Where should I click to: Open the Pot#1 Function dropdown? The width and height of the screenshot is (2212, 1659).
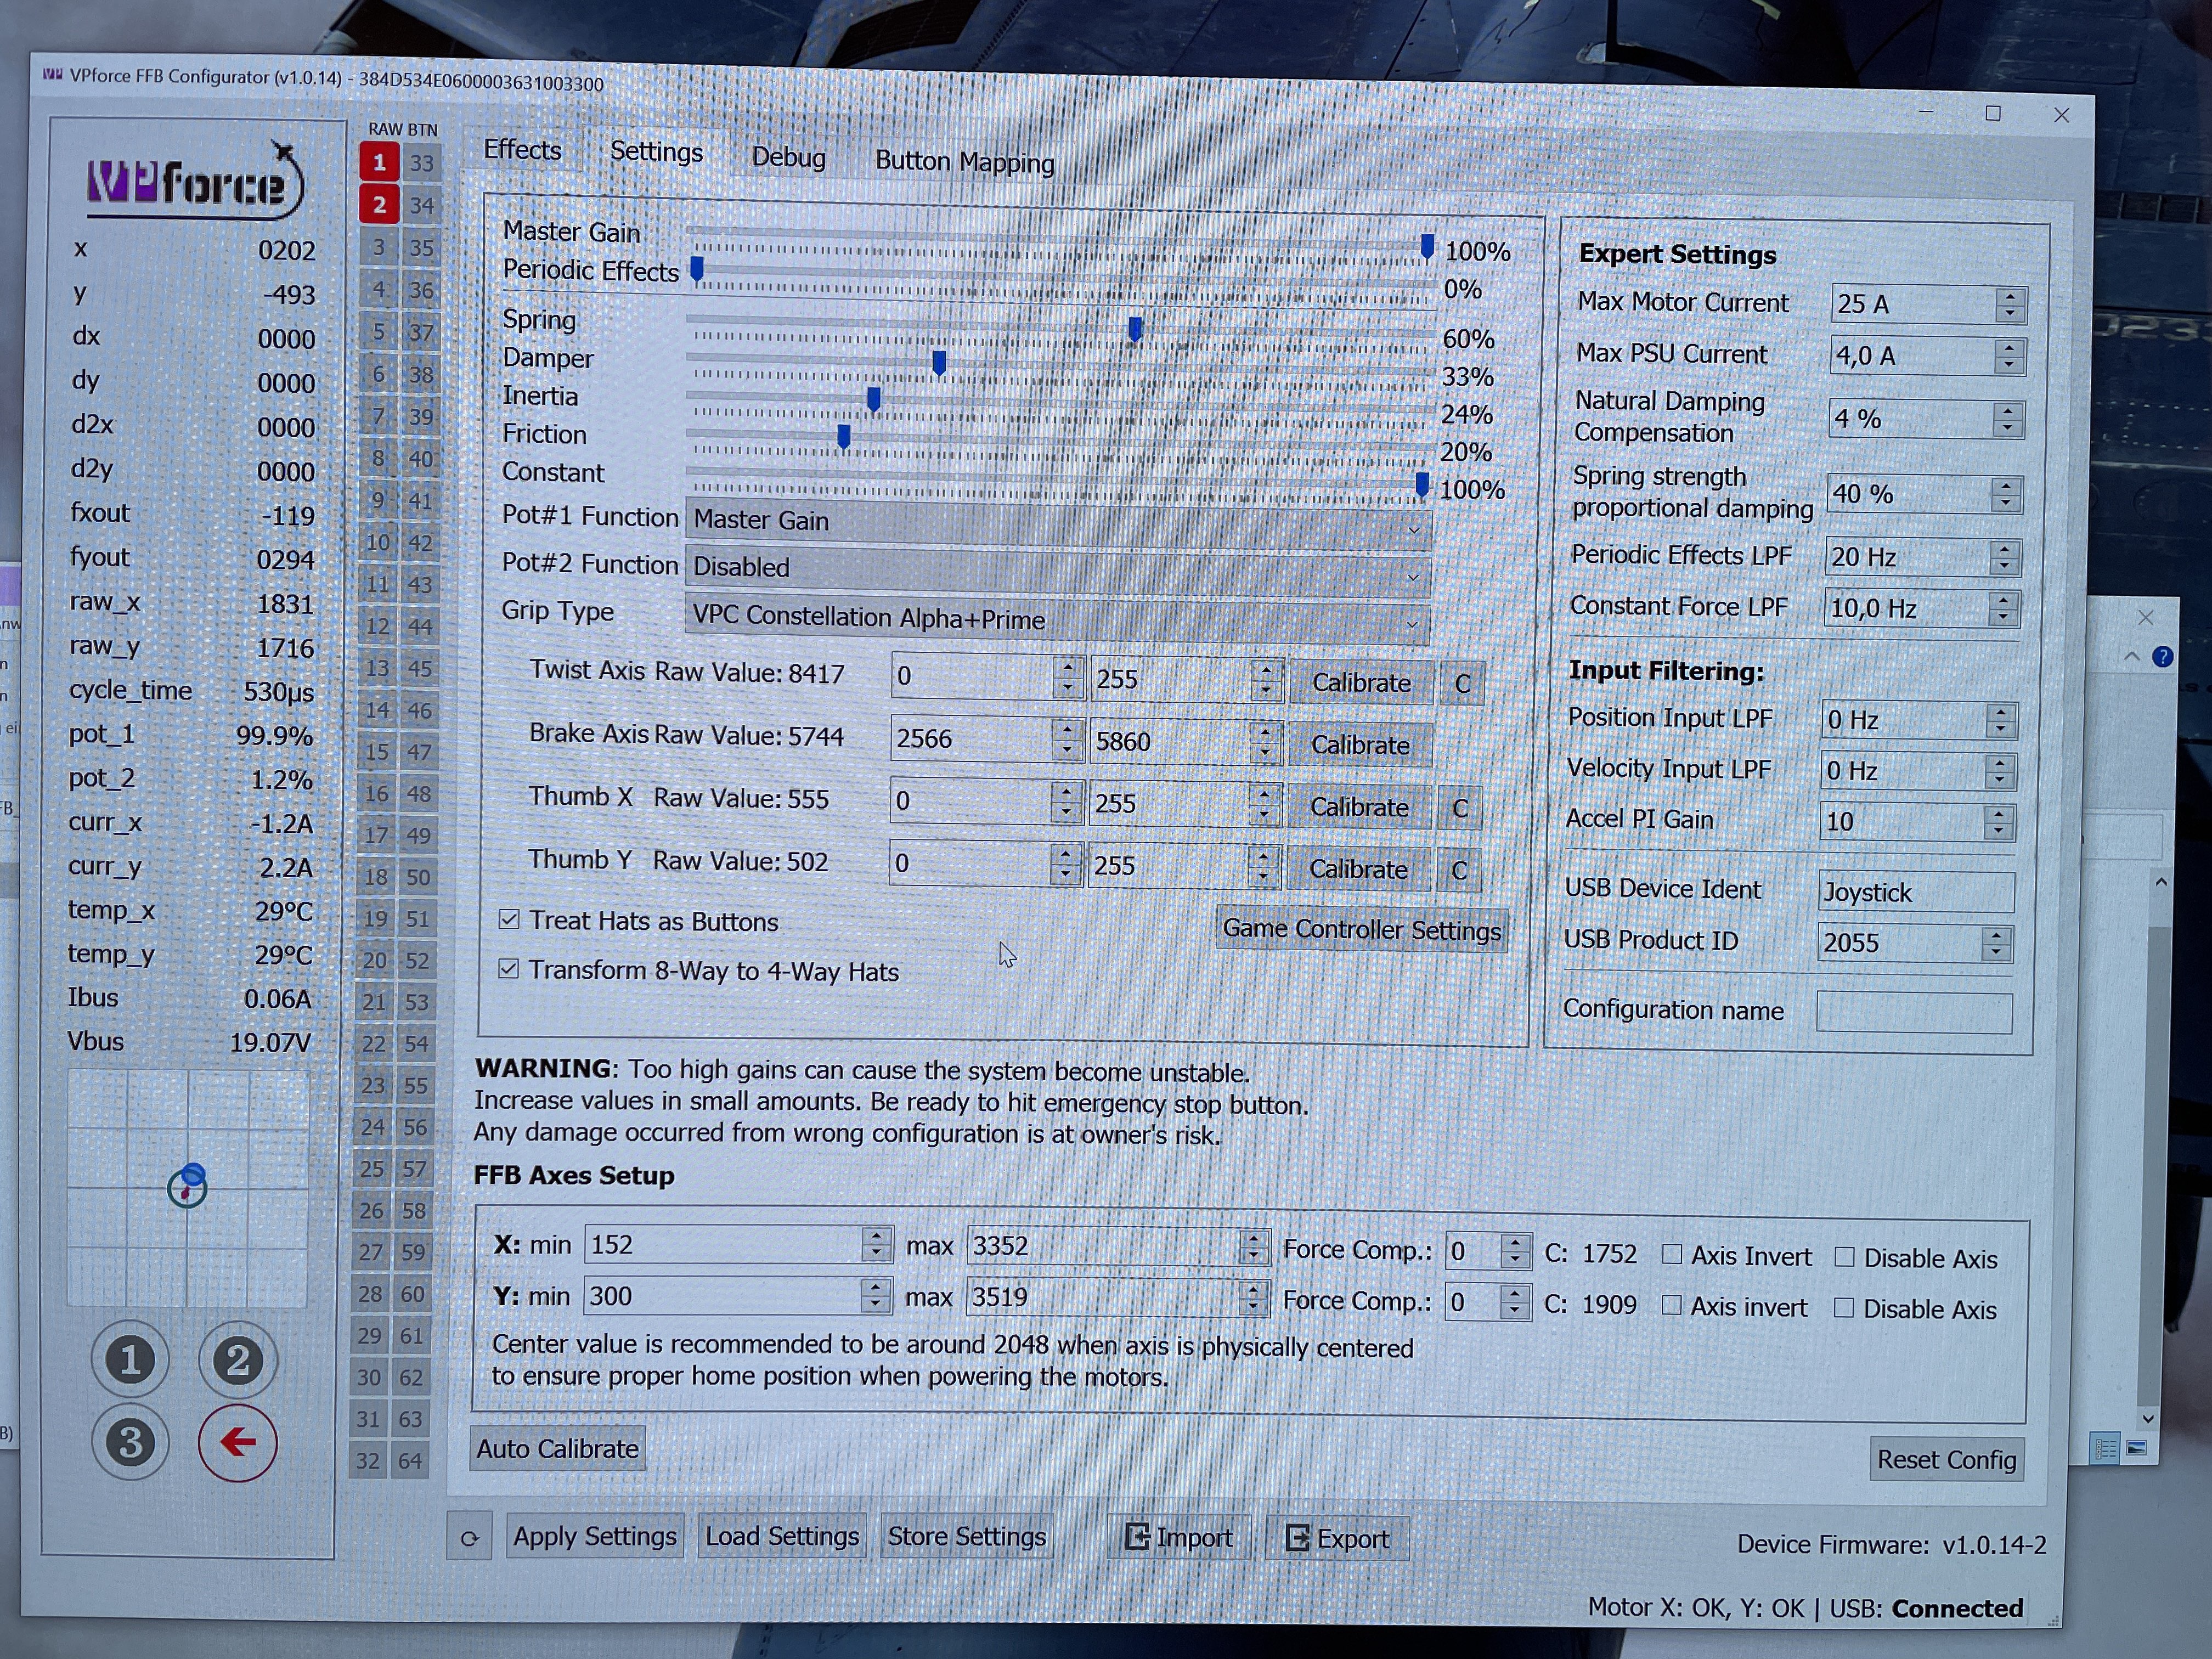(x=1058, y=522)
